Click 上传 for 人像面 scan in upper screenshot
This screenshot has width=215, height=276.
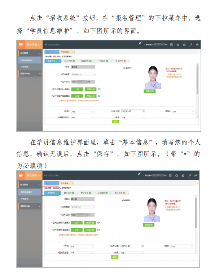[x=77, y=89]
